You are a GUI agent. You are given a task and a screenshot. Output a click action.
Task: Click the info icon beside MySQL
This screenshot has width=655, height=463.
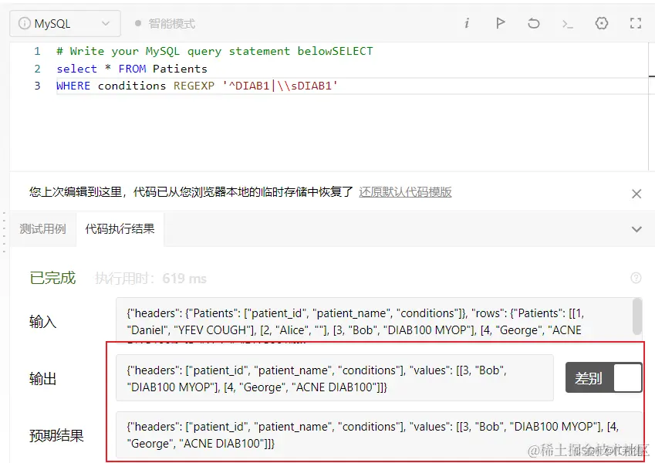tap(24, 23)
